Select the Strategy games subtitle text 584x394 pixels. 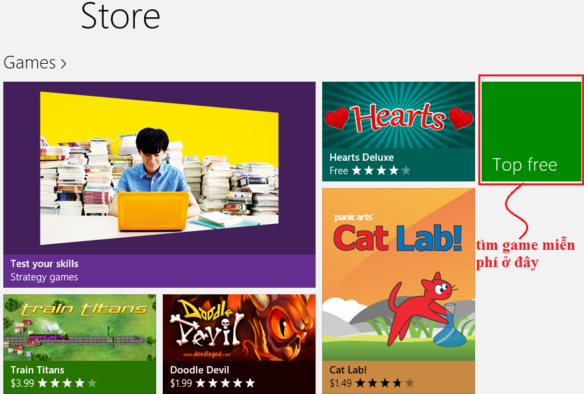tap(45, 277)
